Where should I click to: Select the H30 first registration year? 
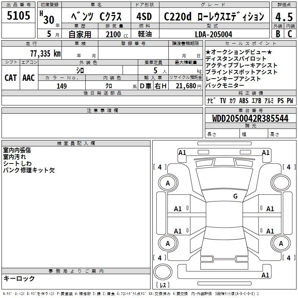47,18
